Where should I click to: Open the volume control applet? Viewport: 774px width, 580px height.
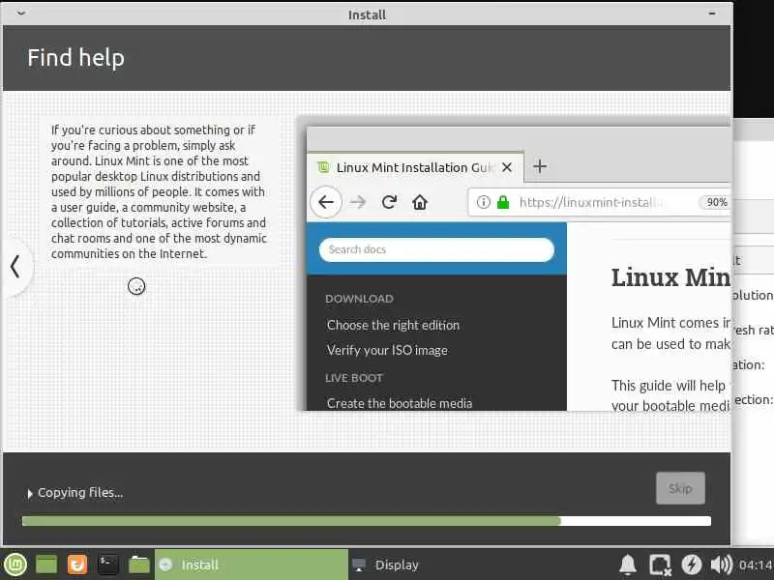coord(721,565)
